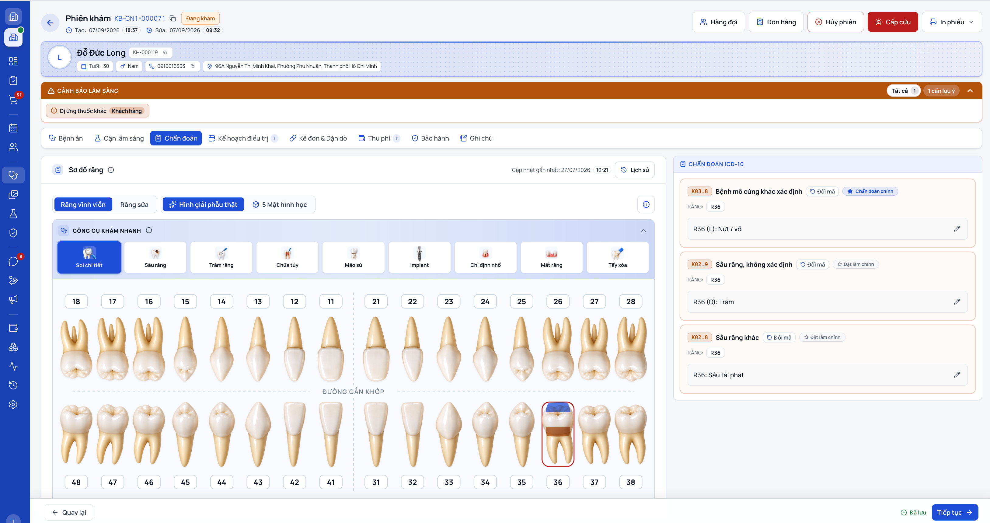Image resolution: width=990 pixels, height=523 pixels.
Task: Filter warnings by Tất cả
Action: 904,91
